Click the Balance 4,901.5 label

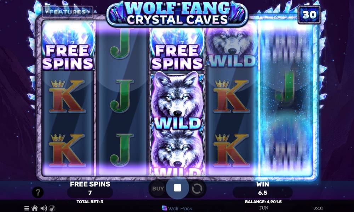263,202
